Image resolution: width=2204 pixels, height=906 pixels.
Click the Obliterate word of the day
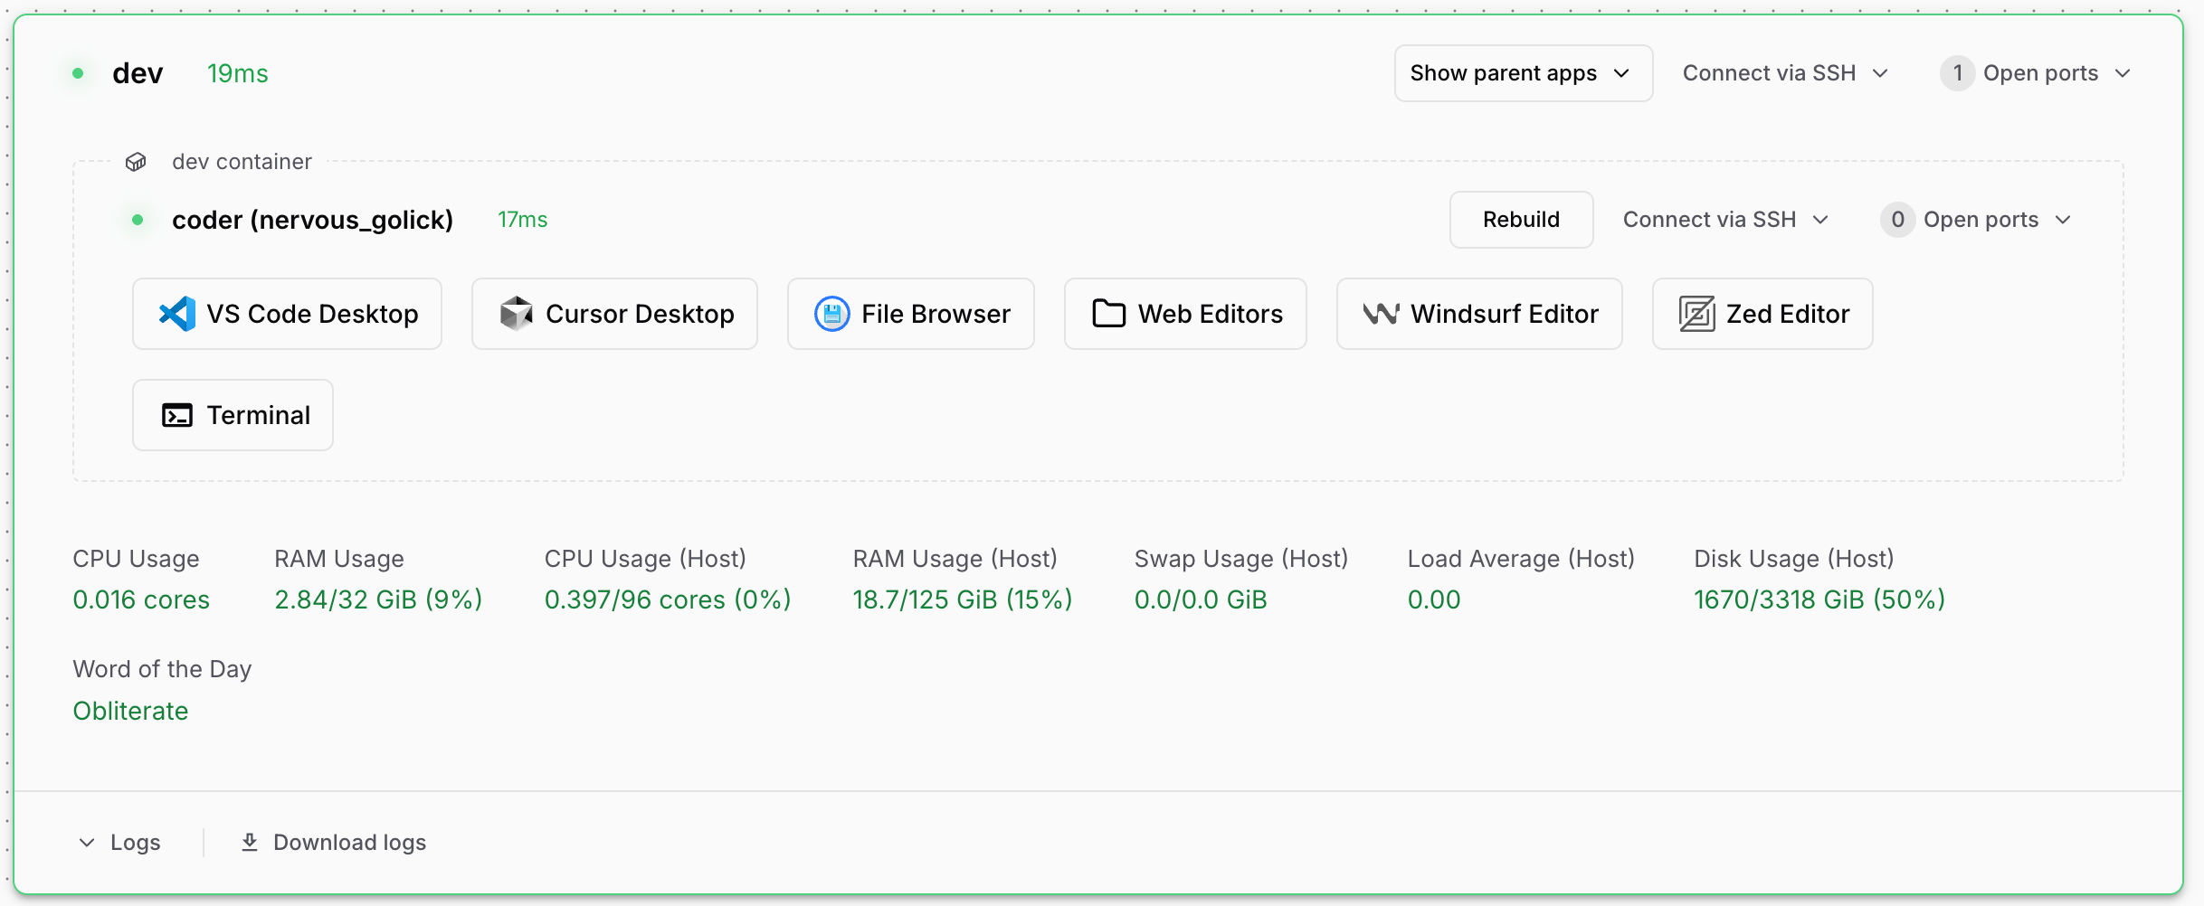[x=131, y=711]
